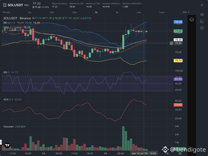The image size is (208, 156).
Task: Select the 1sem timeframe
Action: [162, 12]
